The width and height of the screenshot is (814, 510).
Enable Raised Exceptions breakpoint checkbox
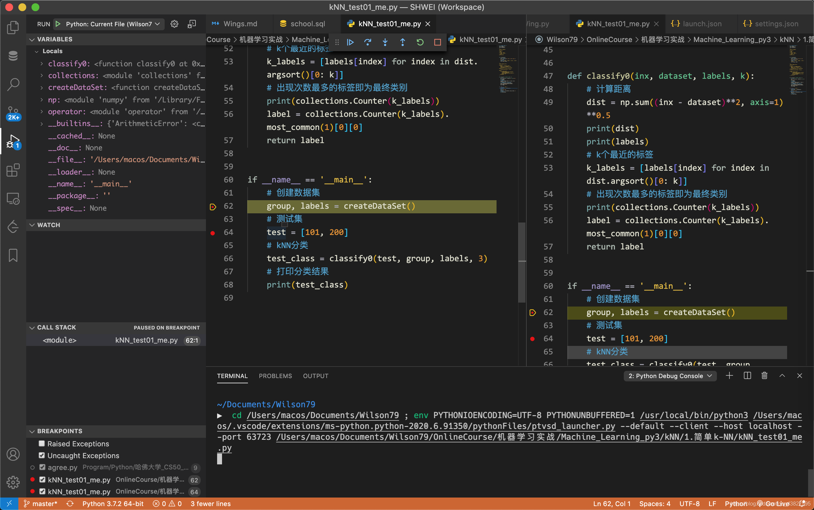[42, 444]
